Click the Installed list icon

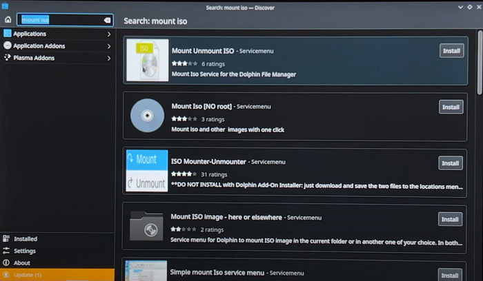[6, 238]
